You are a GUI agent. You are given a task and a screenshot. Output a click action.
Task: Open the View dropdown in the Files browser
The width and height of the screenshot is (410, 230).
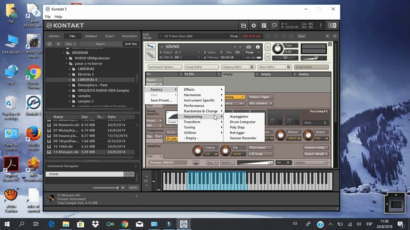pos(70,44)
